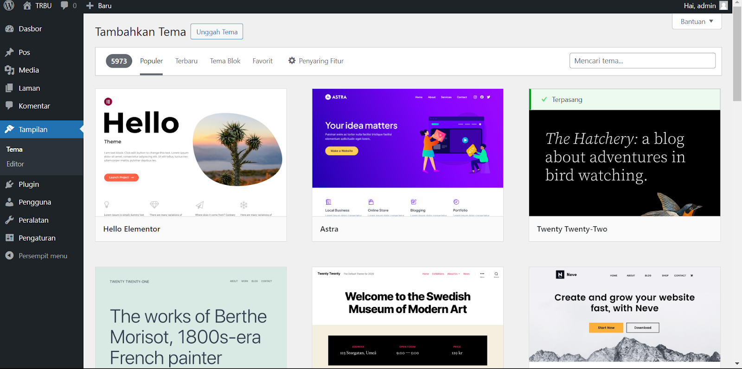
Task: Select the Hello Elementor theme screenshot
Action: [x=191, y=152]
